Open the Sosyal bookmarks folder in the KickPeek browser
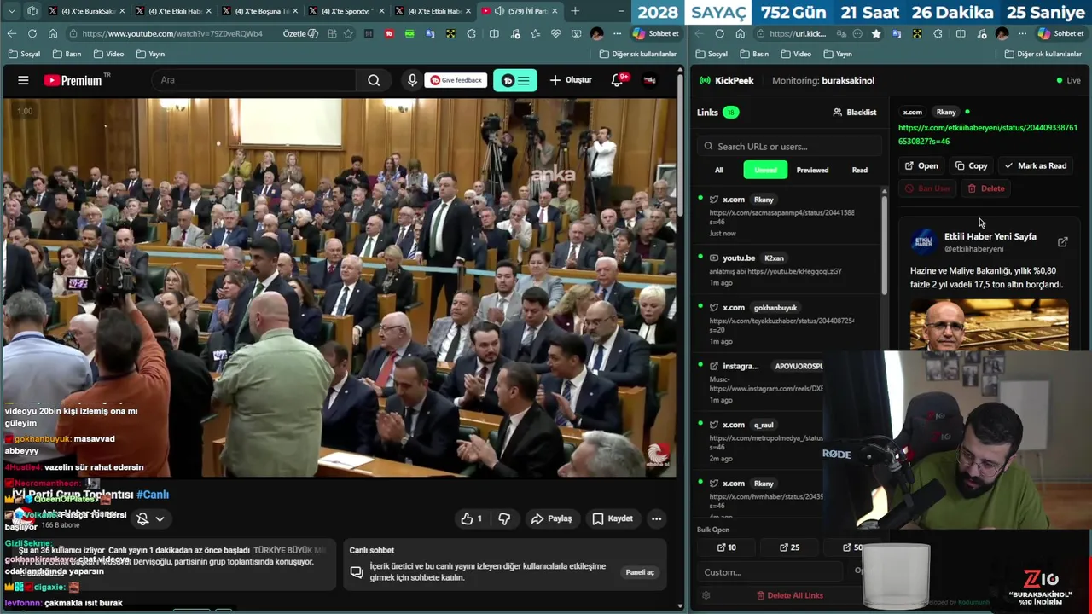The height and width of the screenshot is (614, 1092). 712,54
